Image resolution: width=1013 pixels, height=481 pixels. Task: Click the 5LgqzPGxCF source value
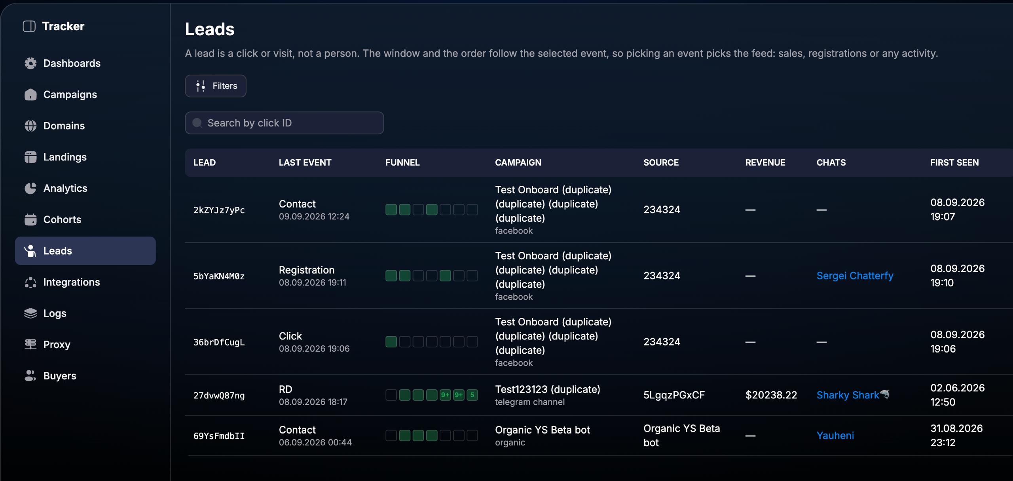674,395
